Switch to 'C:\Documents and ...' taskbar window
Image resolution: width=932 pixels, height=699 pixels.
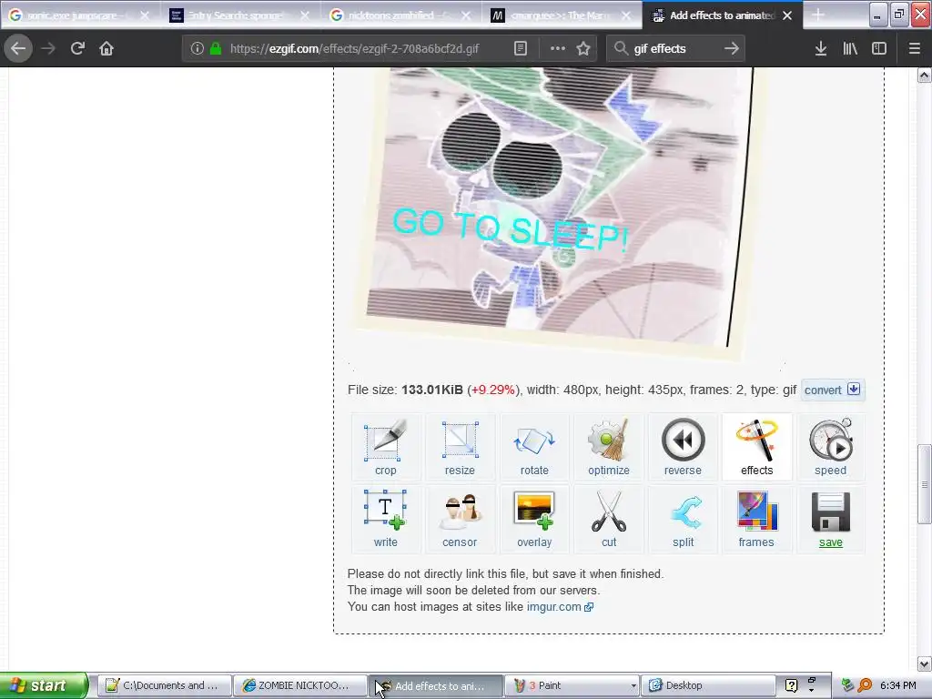[x=164, y=685]
